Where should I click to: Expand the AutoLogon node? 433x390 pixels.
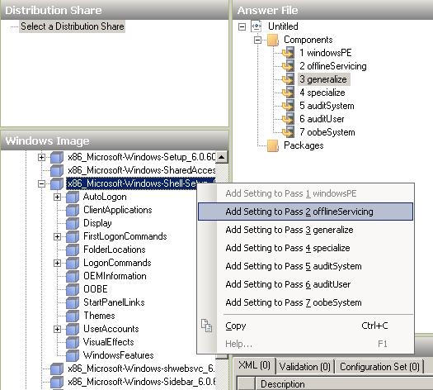57,197
